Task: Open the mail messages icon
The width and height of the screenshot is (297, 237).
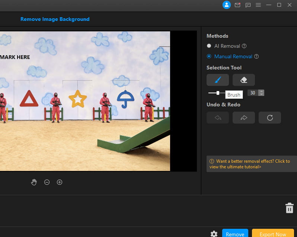Action: [x=237, y=5]
